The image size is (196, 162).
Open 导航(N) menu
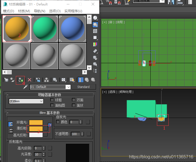click(x=39, y=11)
